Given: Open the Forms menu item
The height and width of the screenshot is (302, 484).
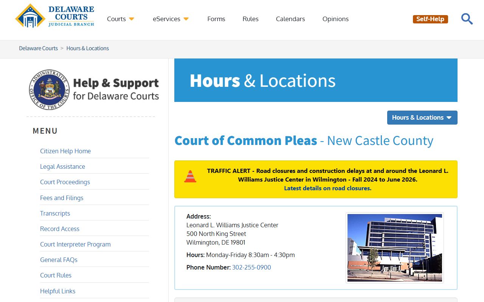Looking at the screenshot, I should tap(216, 19).
